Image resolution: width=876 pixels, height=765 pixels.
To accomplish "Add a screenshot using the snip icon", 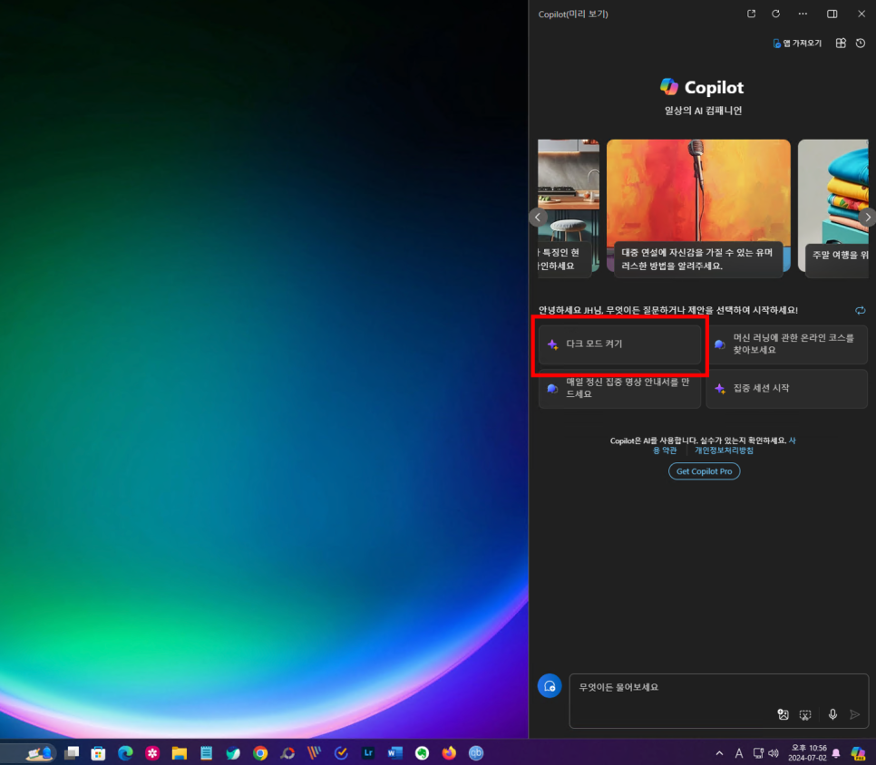I will (x=805, y=715).
